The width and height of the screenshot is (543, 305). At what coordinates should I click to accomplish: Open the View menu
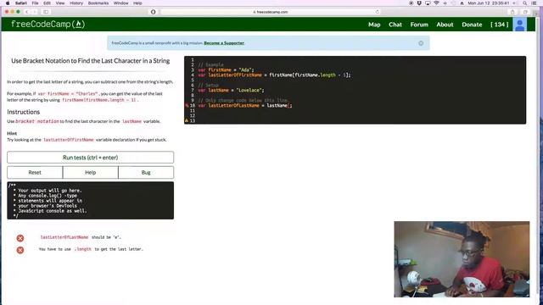click(60, 3)
